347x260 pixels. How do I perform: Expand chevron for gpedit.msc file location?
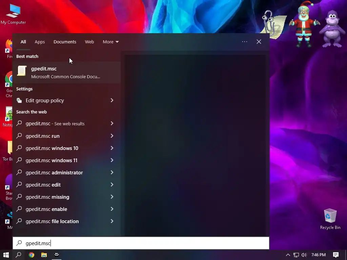tap(112, 221)
